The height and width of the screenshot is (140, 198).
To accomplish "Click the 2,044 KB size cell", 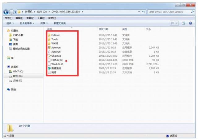I will [x=154, y=48].
